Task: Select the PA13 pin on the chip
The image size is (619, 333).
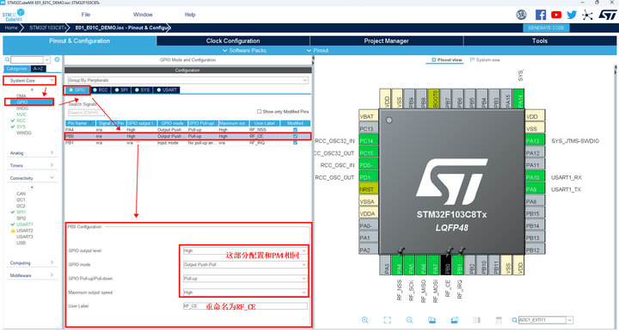Action: 535,140
